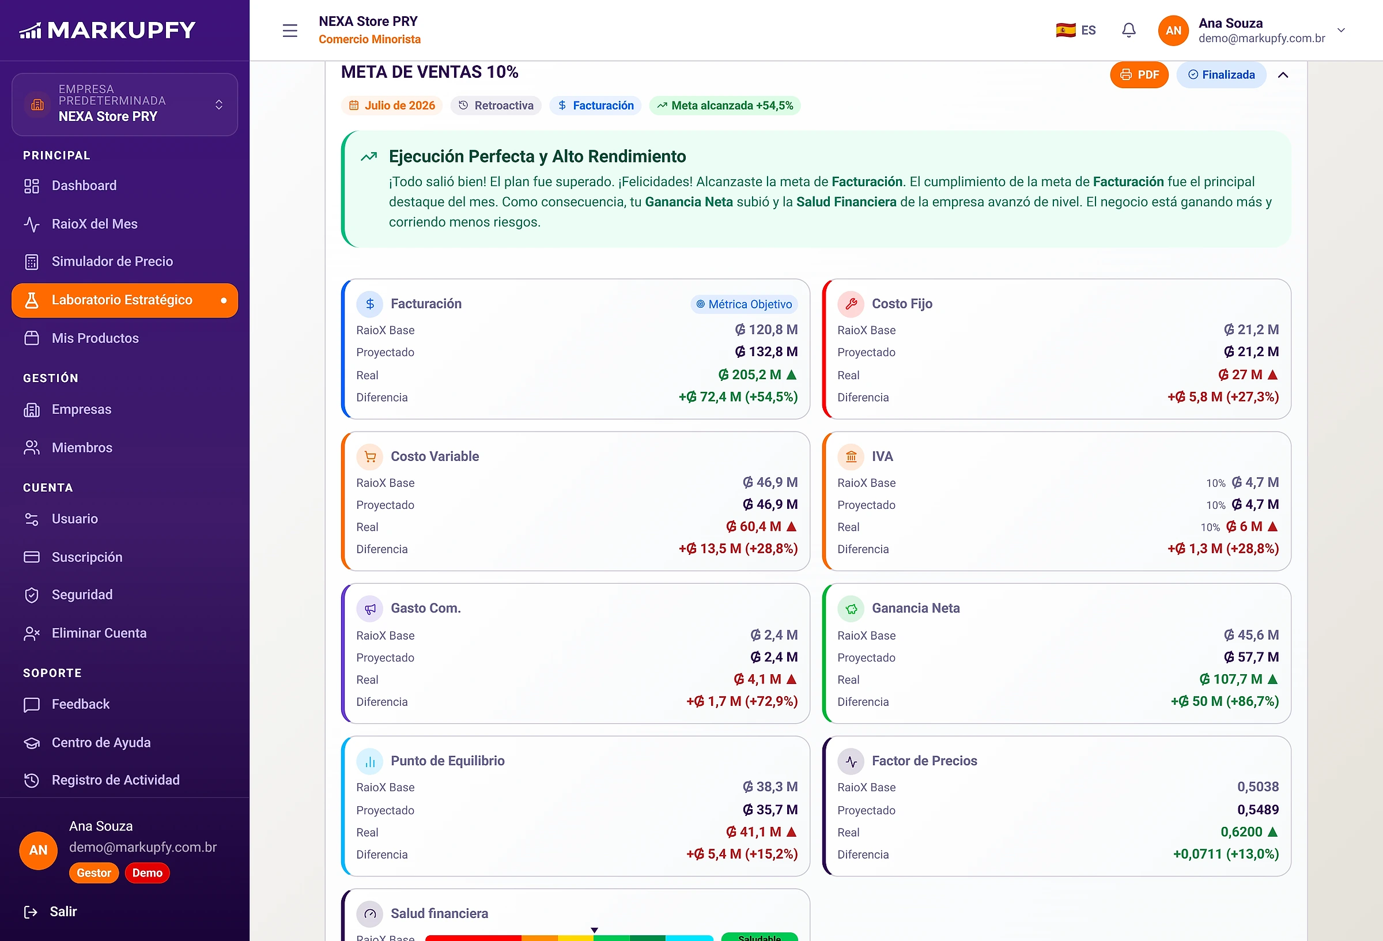This screenshot has height=941, width=1383.
Task: Open the Empresa Predeterminada company selector
Action: (x=124, y=104)
